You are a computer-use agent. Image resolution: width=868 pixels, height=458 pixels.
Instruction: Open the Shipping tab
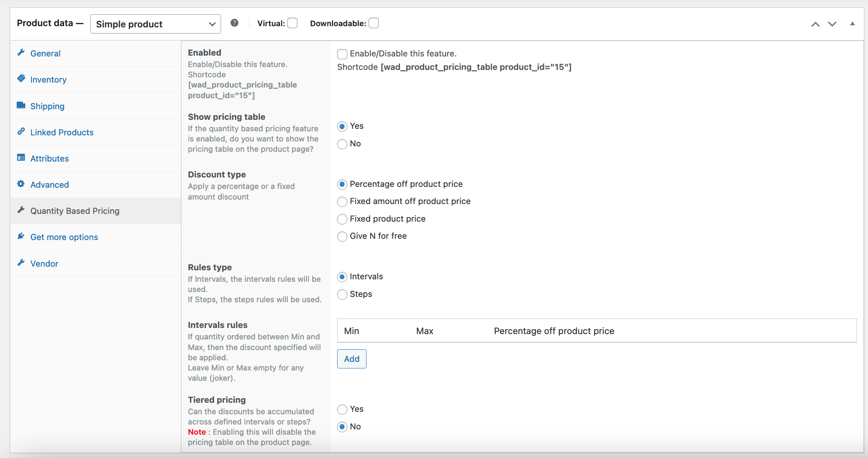(x=96, y=106)
